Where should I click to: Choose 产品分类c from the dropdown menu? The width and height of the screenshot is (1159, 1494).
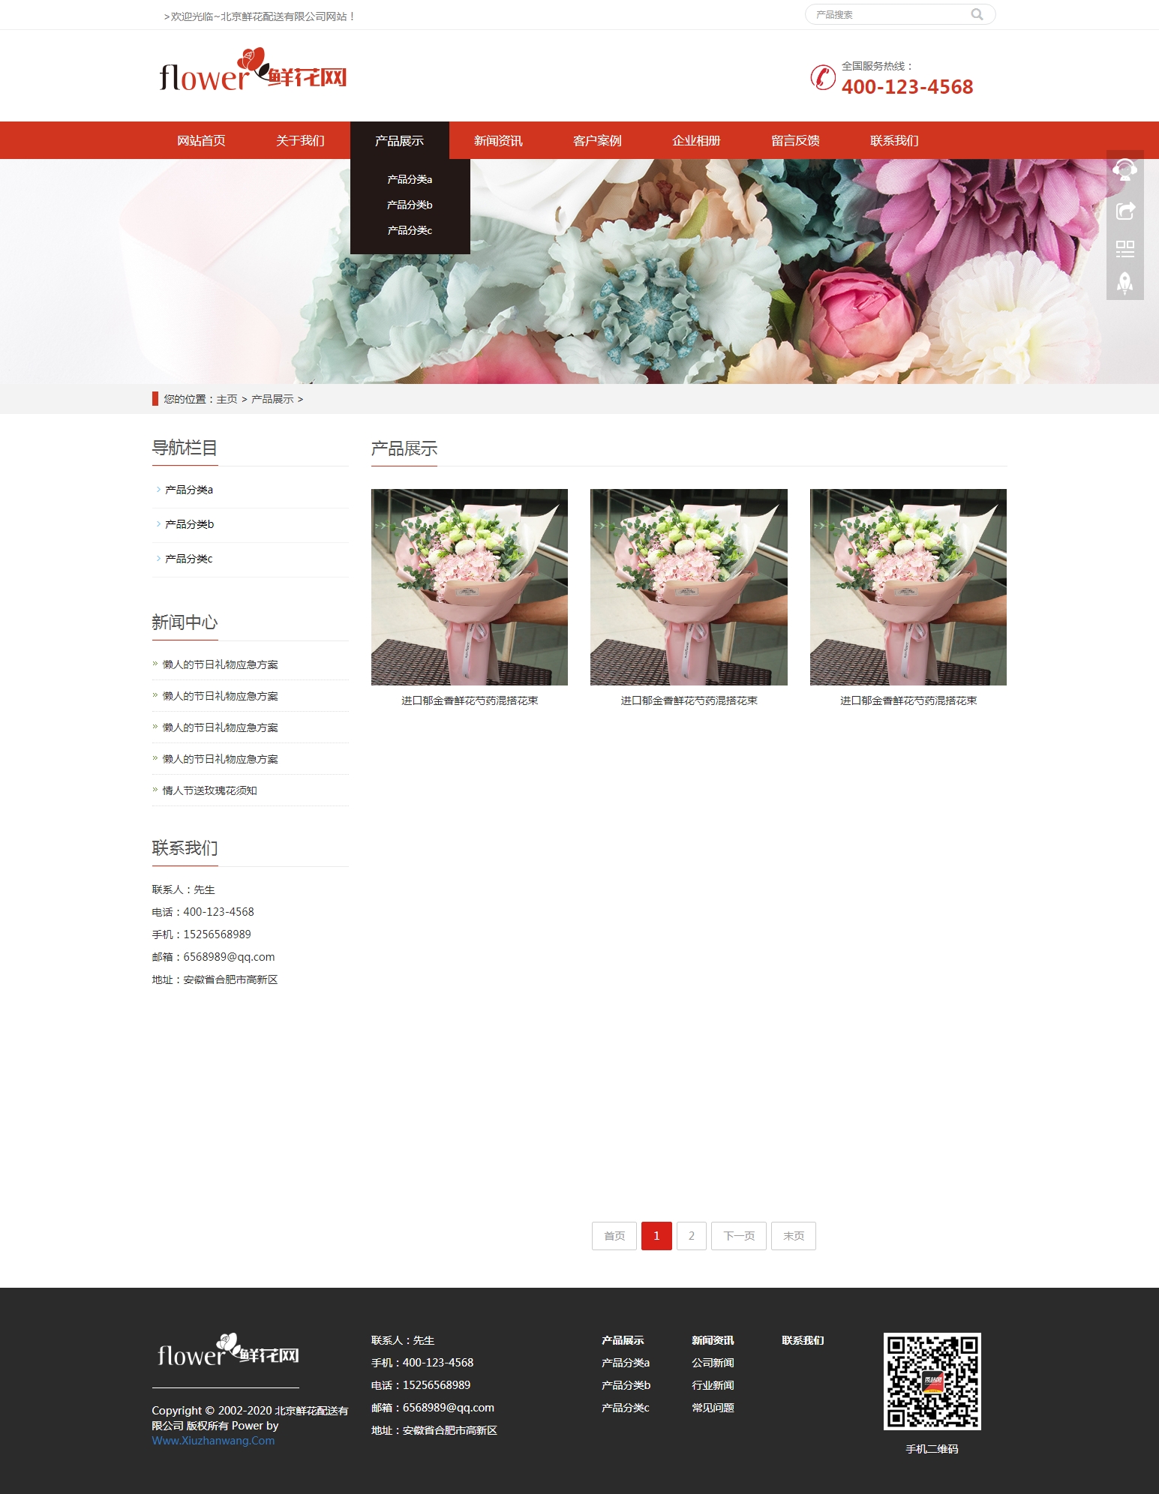(410, 230)
